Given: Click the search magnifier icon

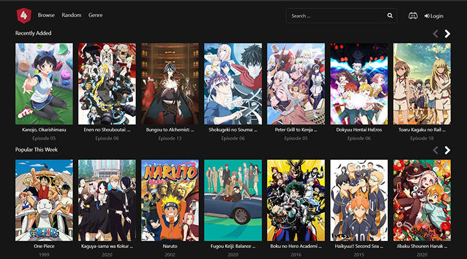Looking at the screenshot, I should click(x=390, y=16).
